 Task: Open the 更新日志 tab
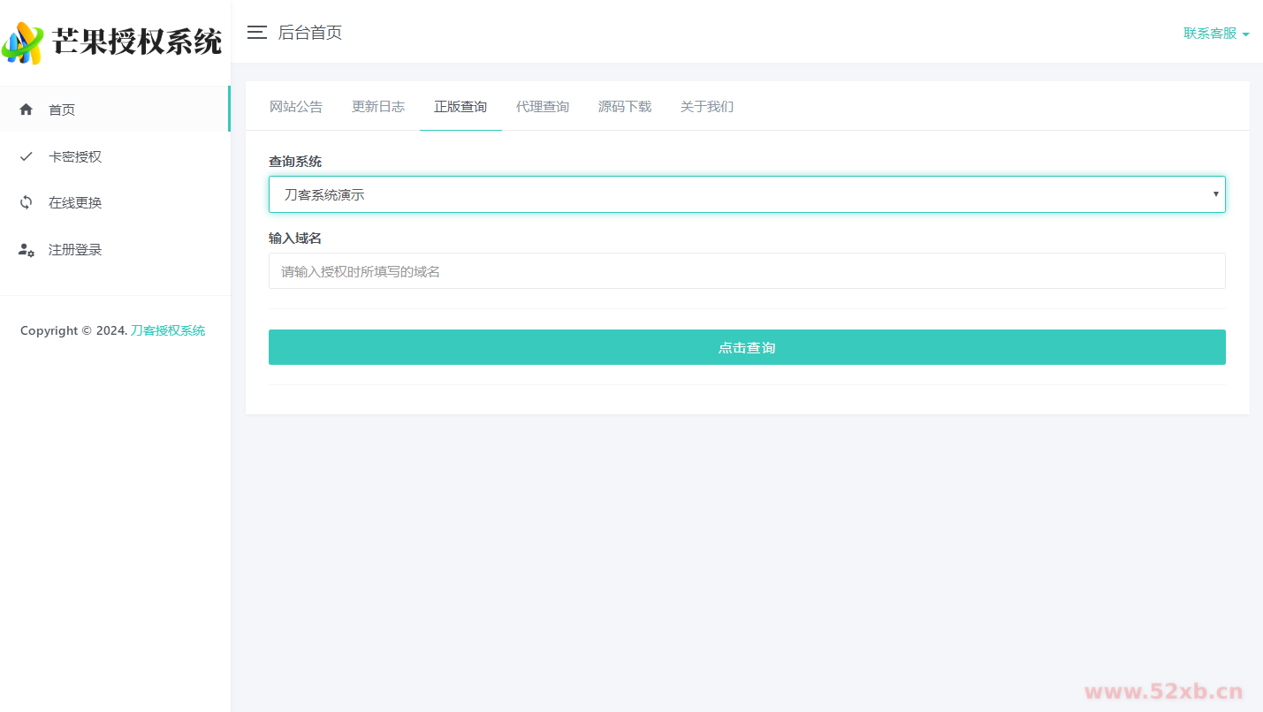(378, 107)
